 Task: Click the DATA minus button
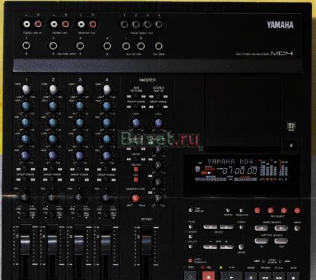[x=210, y=247]
